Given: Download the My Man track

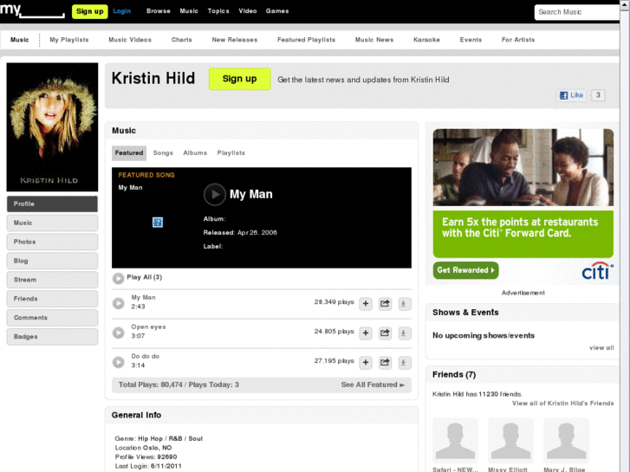Looking at the screenshot, I should (404, 304).
